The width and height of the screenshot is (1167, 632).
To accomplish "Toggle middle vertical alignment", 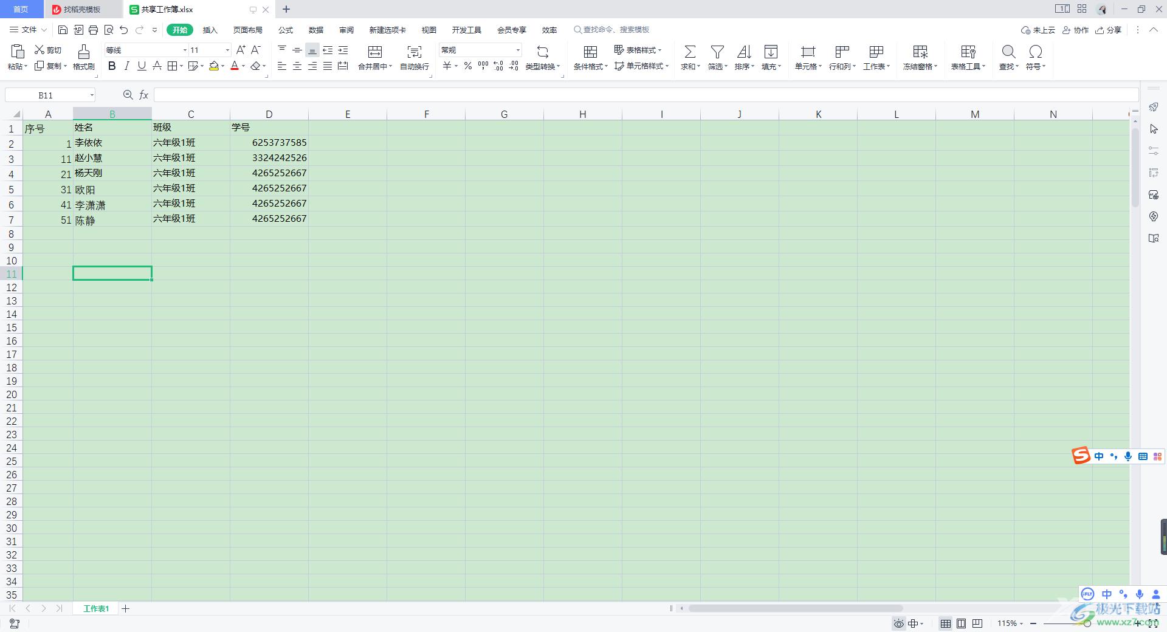I will [x=297, y=50].
